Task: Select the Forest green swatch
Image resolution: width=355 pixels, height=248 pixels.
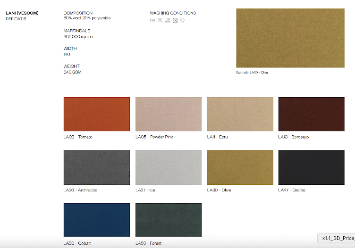Action: point(169,220)
